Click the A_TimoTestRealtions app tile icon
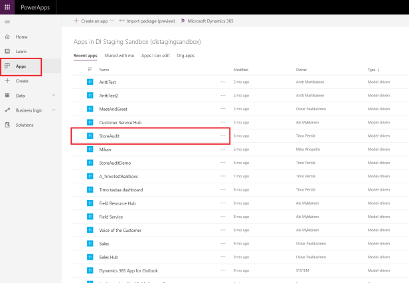The width and height of the screenshot is (409, 283). pyautogui.click(x=90, y=176)
